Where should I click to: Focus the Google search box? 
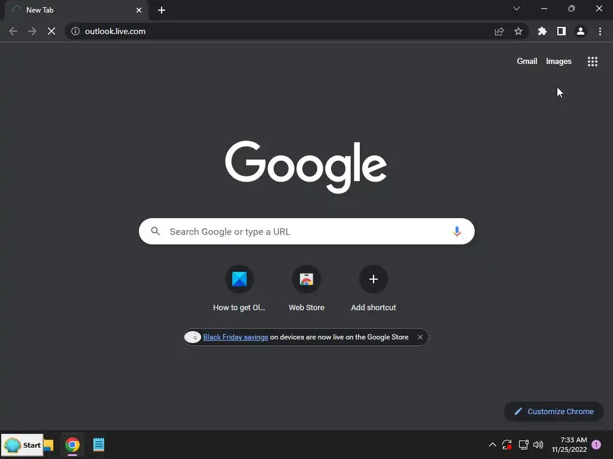click(306, 231)
